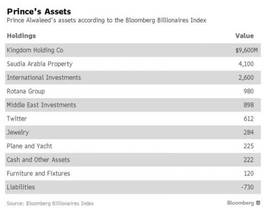Click the $9,600M value
Screen dimensions: 266x213
246,50
